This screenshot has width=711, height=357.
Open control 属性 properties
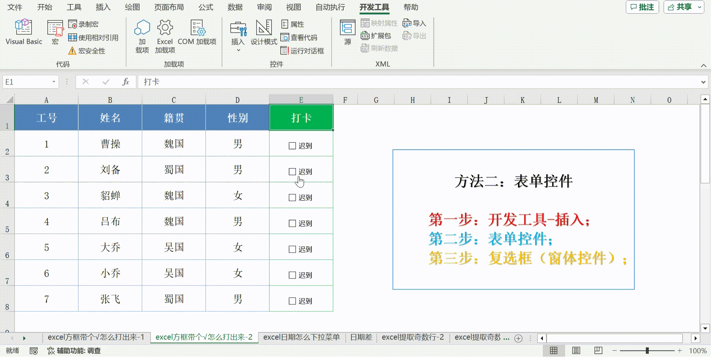coord(293,24)
